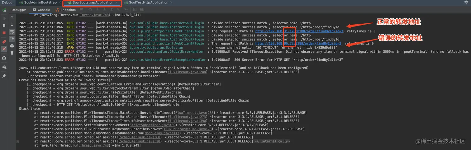Print the console output
This screenshot has height=150, width=471.
pos(12,46)
